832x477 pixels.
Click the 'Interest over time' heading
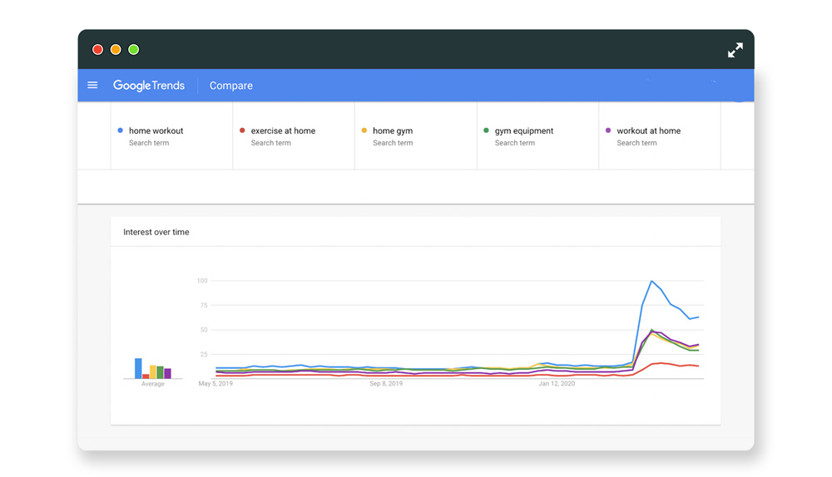click(156, 233)
